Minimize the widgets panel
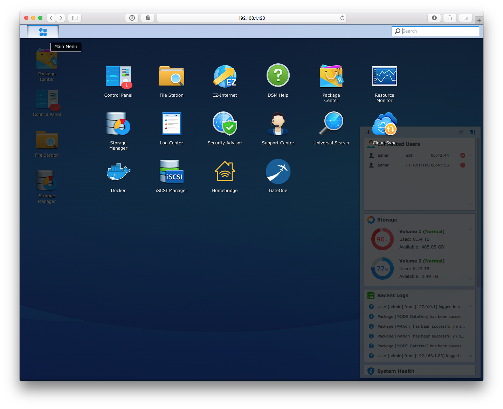 (x=450, y=132)
